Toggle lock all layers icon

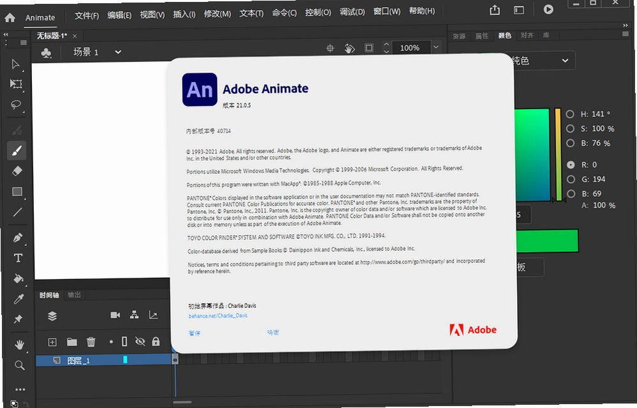click(156, 342)
